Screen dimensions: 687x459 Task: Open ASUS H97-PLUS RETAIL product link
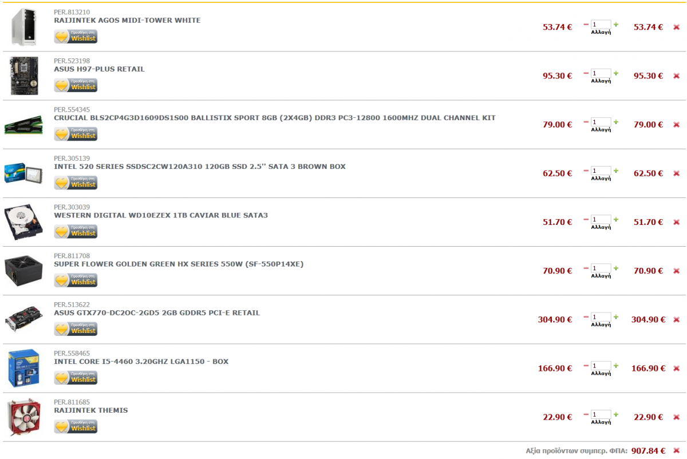pyautogui.click(x=99, y=69)
